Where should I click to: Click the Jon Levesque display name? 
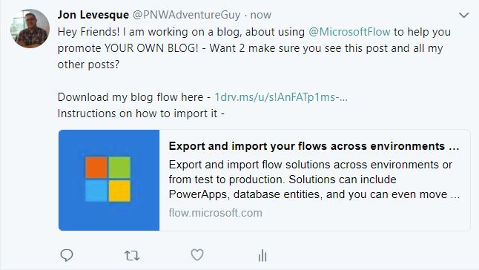click(93, 15)
